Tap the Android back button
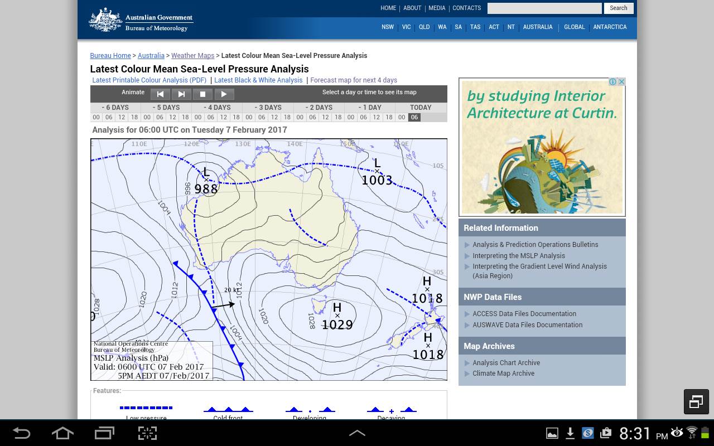The height and width of the screenshot is (446, 714). [x=22, y=433]
